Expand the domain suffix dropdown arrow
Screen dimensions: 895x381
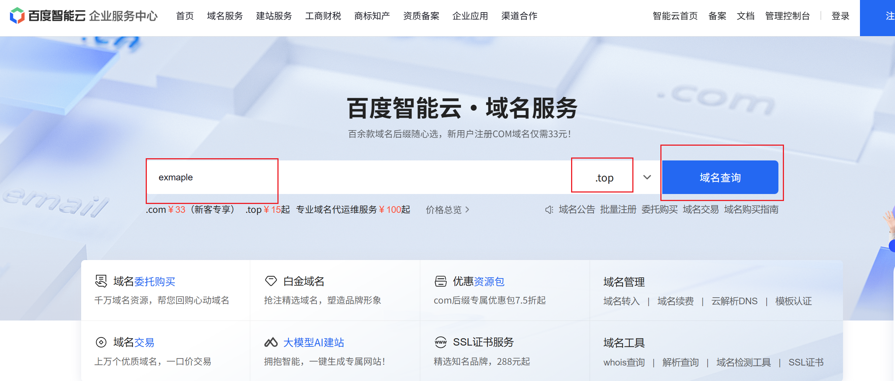(647, 177)
